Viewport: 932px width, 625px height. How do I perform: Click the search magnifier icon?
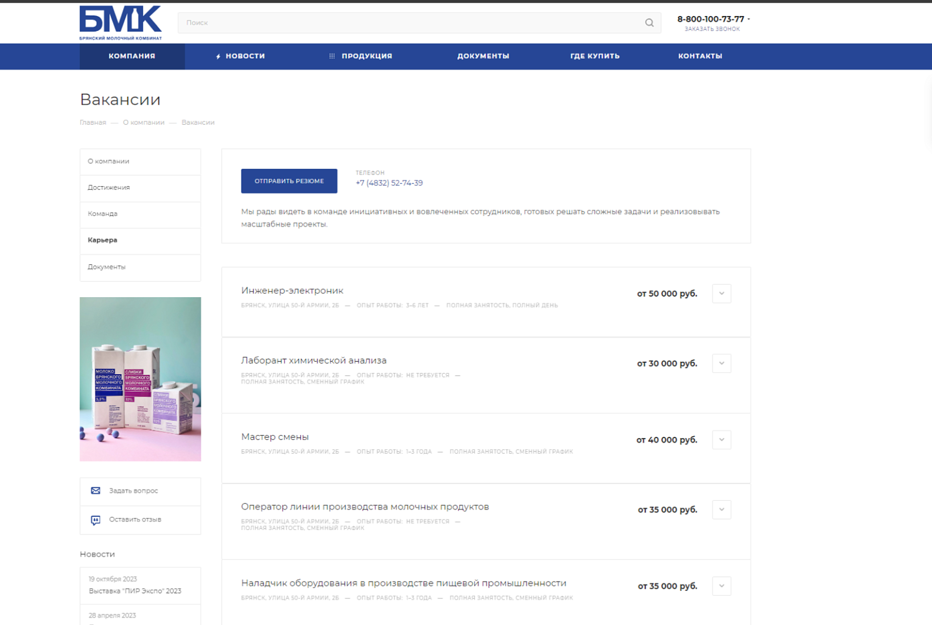point(649,23)
